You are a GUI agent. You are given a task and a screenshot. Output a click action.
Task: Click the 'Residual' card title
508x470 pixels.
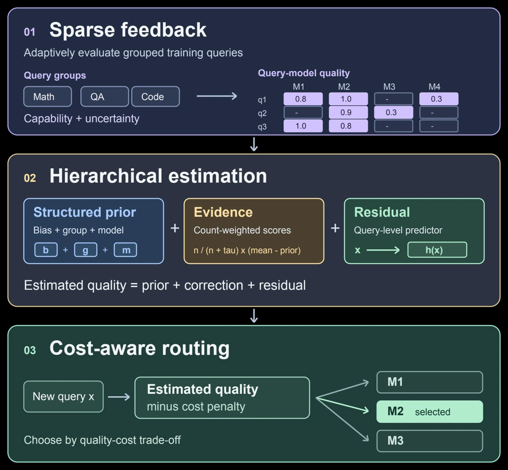click(x=382, y=212)
